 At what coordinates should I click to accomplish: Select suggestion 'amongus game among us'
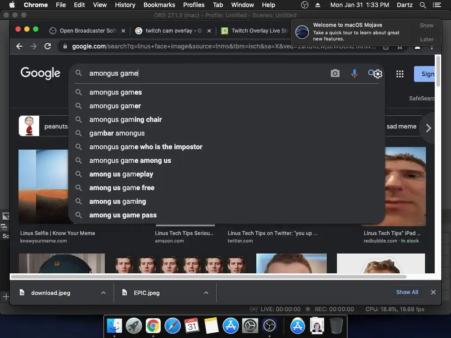pos(227,161)
